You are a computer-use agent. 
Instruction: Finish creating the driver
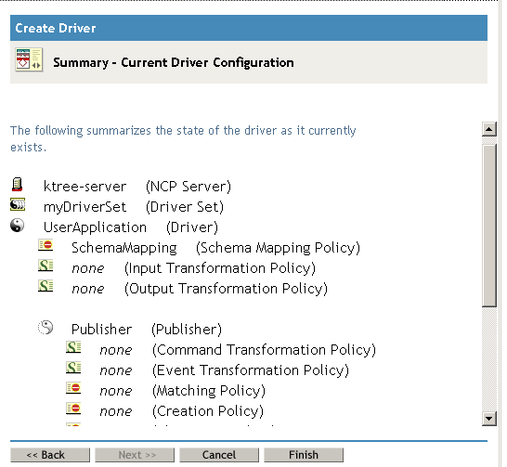tap(304, 455)
